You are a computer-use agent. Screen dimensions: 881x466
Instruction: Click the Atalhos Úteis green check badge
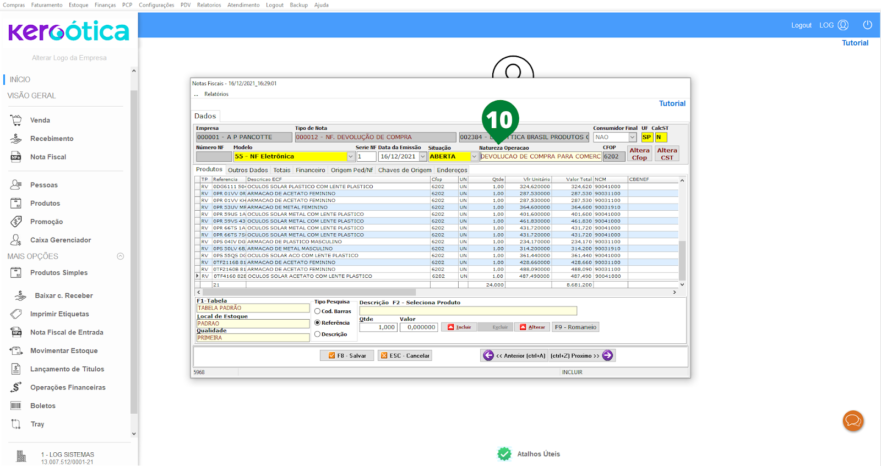(504, 454)
